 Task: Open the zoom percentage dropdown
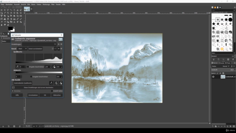(x=41, y=126)
